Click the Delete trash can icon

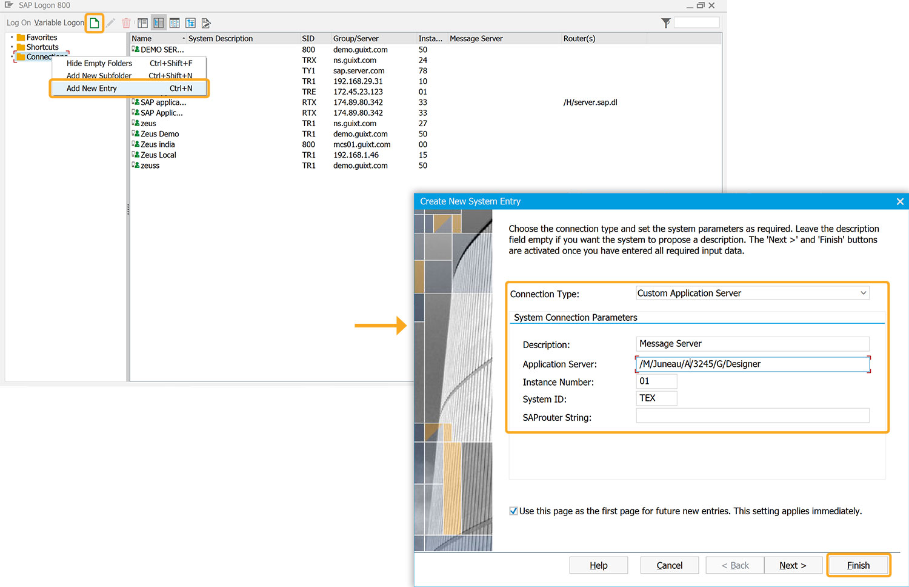(126, 23)
